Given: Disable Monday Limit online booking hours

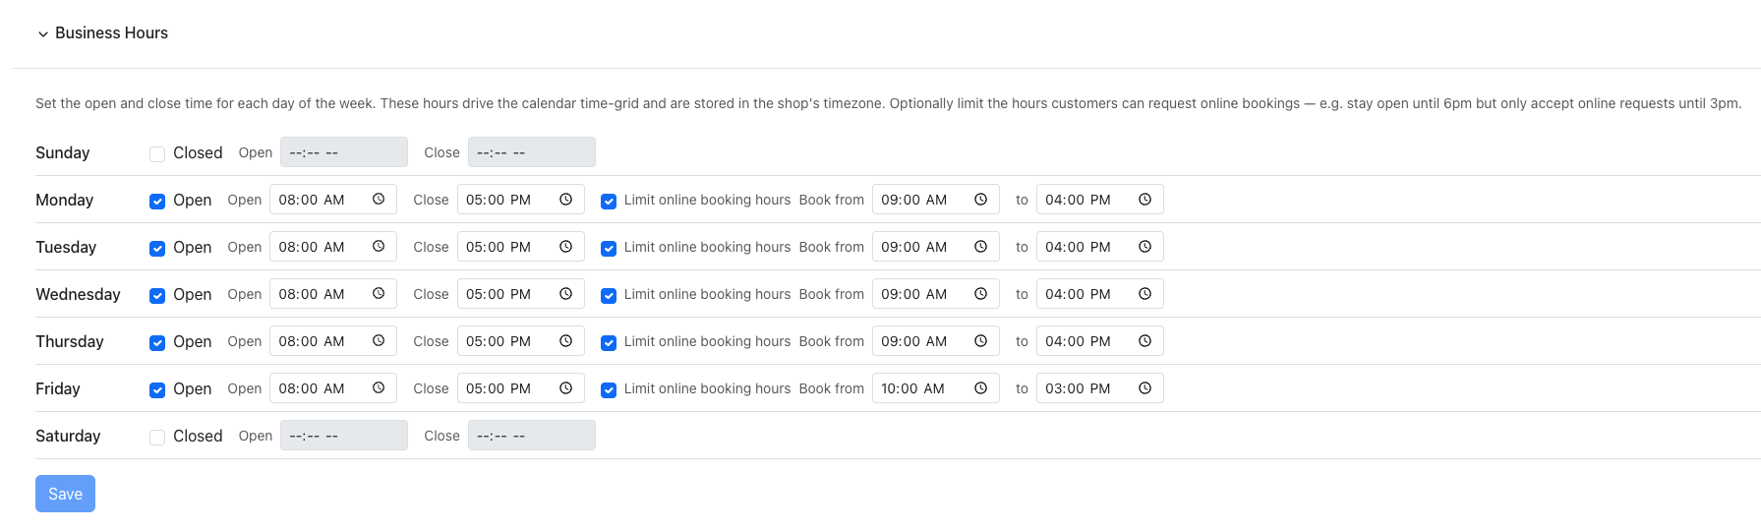Looking at the screenshot, I should point(609,201).
